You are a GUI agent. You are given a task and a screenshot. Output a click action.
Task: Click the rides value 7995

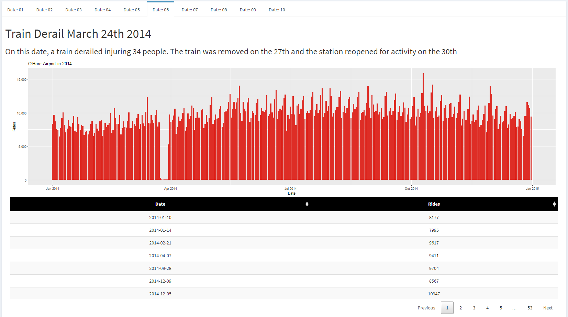(x=434, y=230)
